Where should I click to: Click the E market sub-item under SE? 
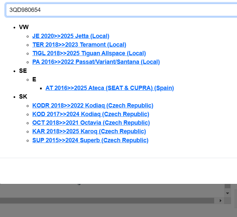(x=34, y=79)
